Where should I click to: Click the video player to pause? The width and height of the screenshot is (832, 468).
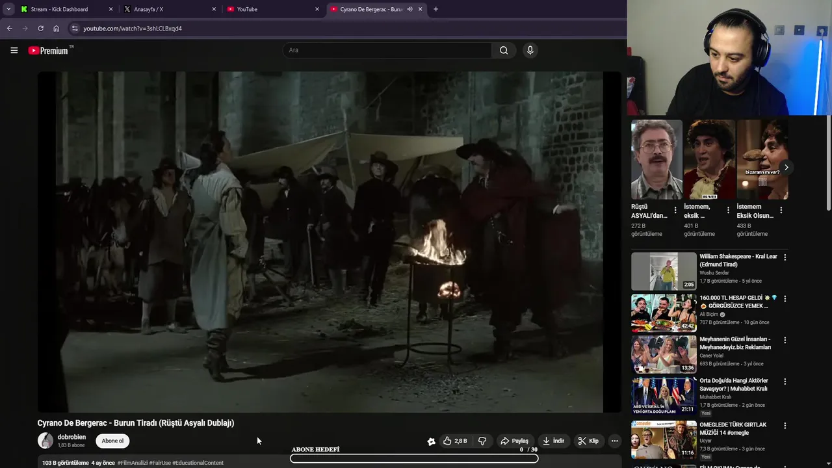[x=330, y=242]
